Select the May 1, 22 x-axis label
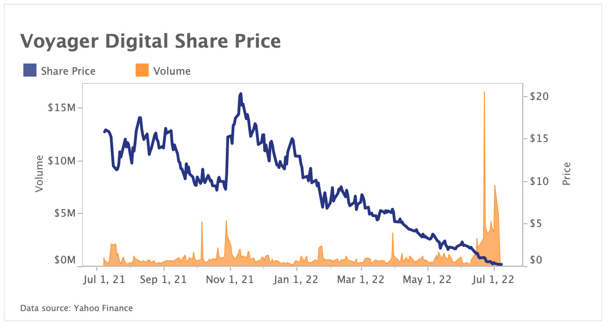Viewport: 606px width, 326px height. pyautogui.click(x=428, y=280)
